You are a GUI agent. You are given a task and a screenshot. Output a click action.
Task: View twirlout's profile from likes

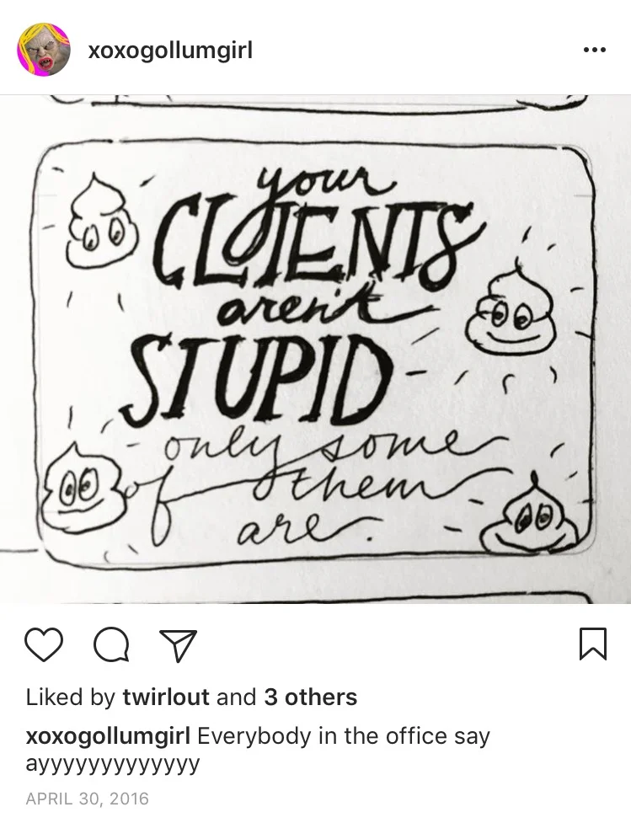(x=166, y=697)
